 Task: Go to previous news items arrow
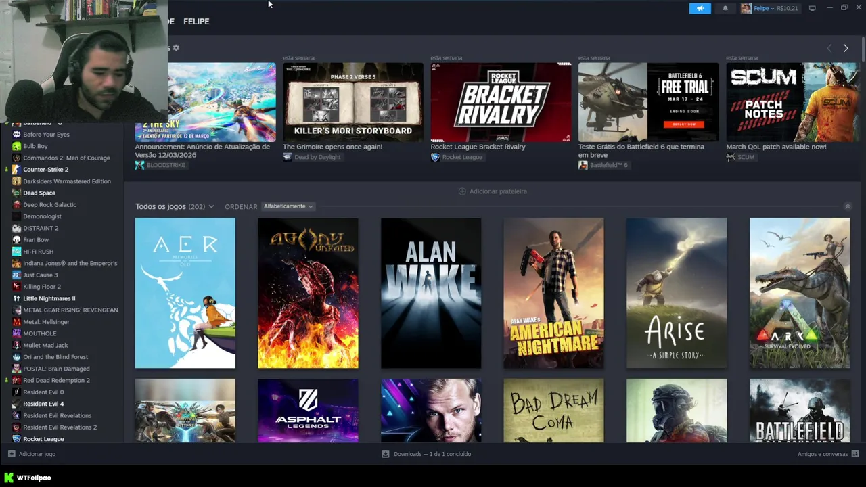pos(829,48)
